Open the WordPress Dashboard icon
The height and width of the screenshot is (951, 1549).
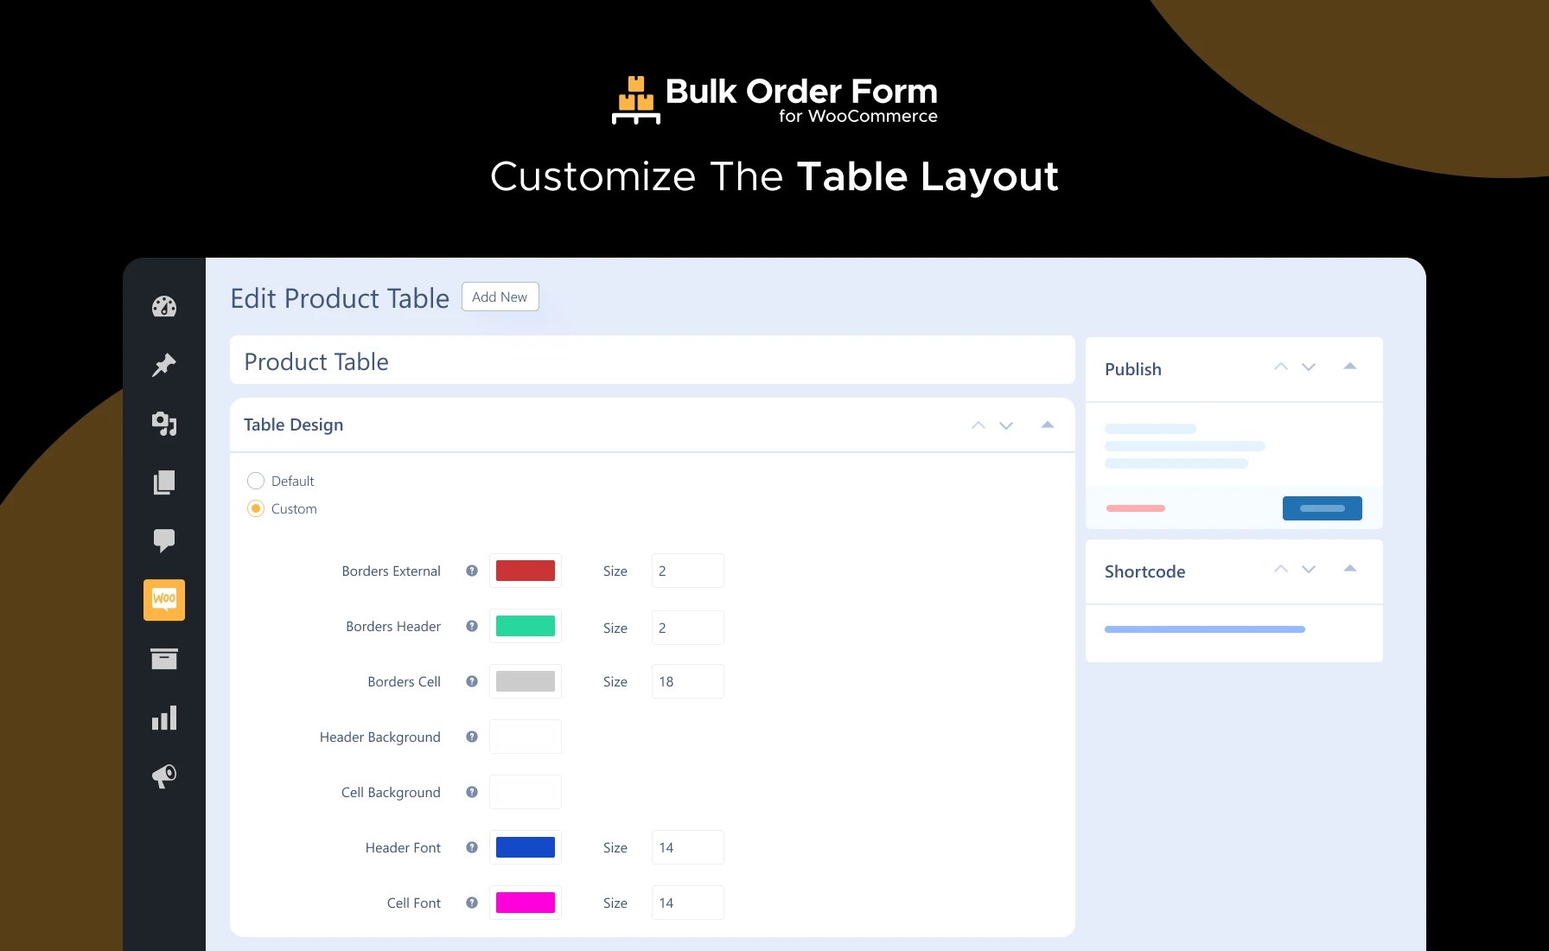point(164,306)
